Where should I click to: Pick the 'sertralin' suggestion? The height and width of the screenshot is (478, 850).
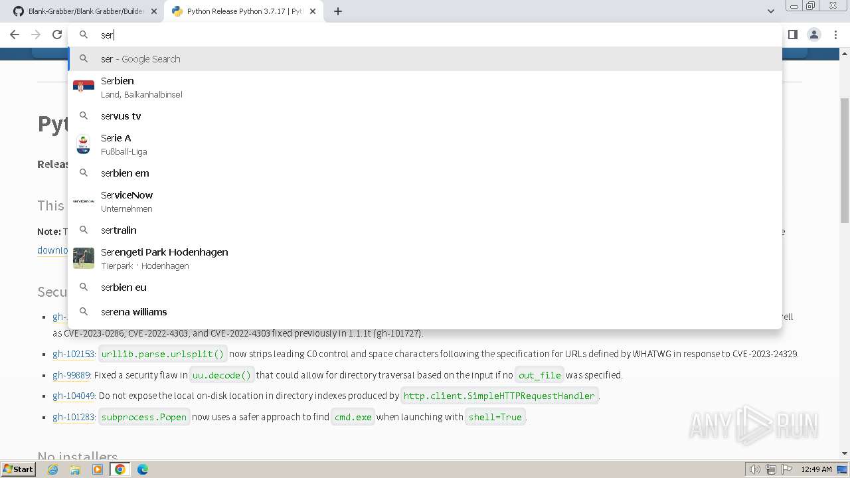pyautogui.click(x=425, y=230)
